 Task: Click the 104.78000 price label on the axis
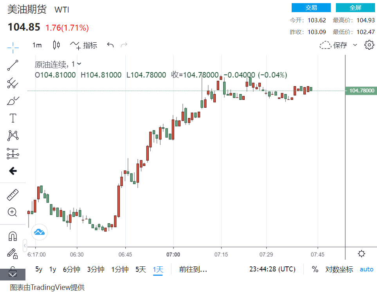pyautogui.click(x=361, y=91)
